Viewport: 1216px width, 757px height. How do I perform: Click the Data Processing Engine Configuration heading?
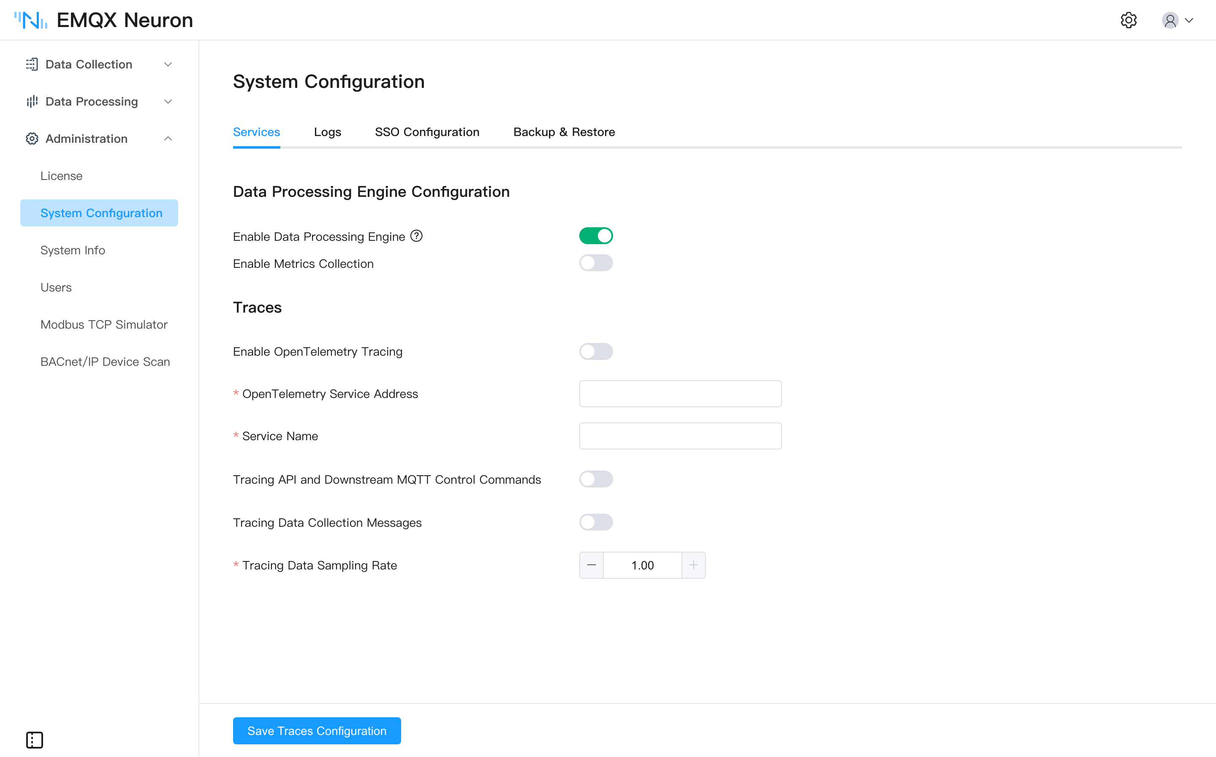tap(371, 192)
